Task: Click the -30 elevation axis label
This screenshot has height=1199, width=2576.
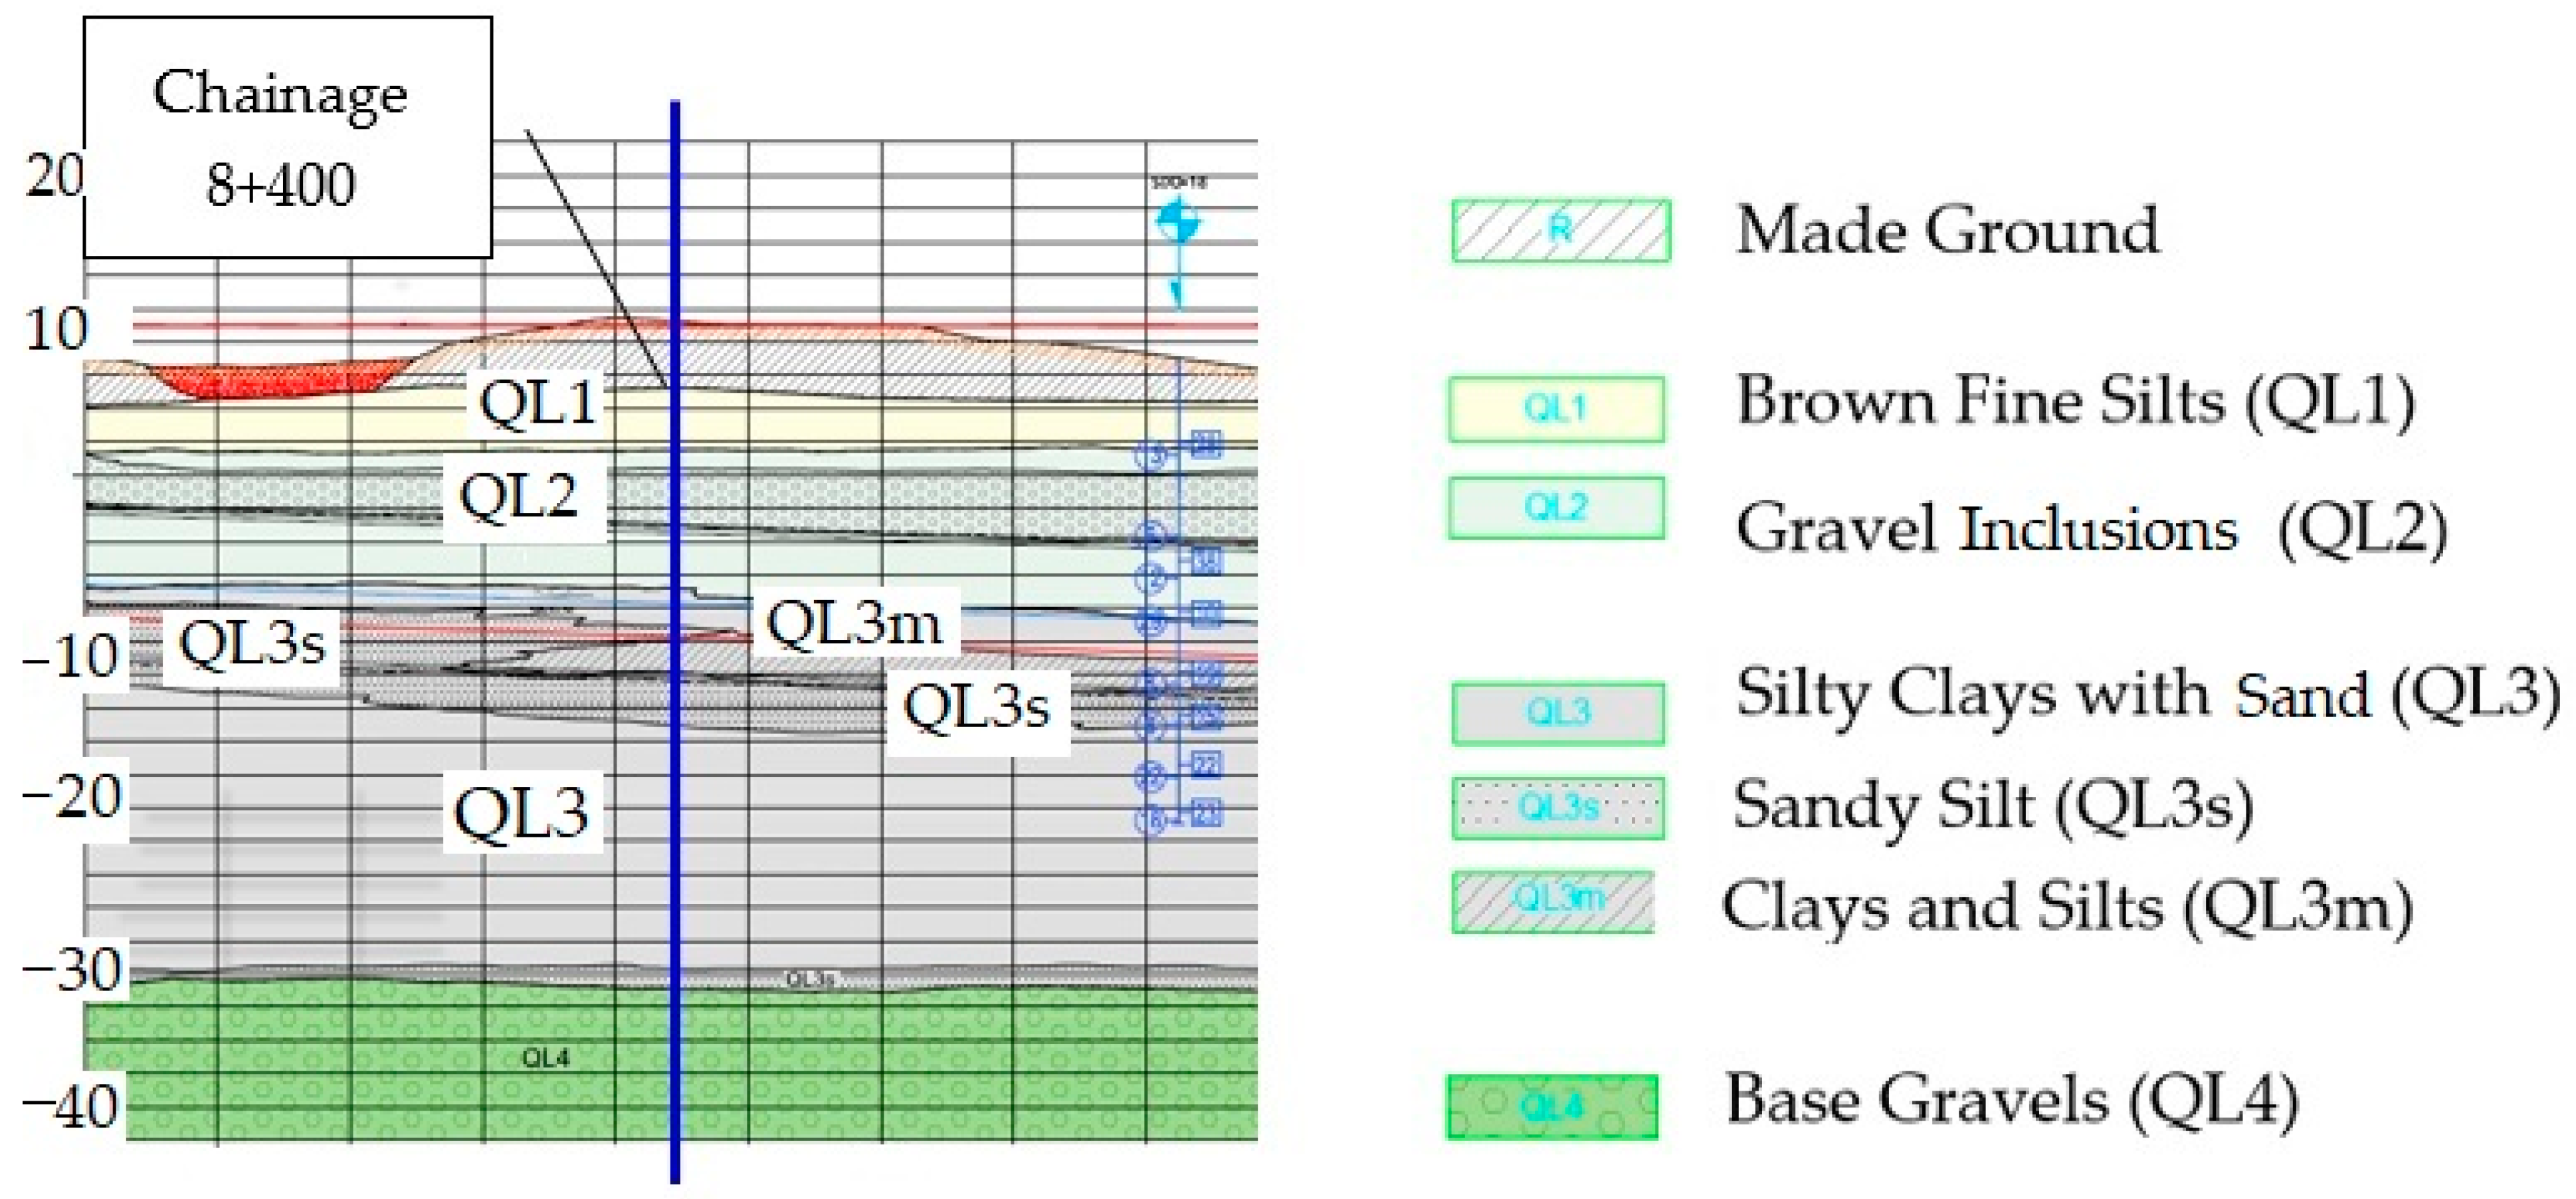Action: tap(72, 969)
